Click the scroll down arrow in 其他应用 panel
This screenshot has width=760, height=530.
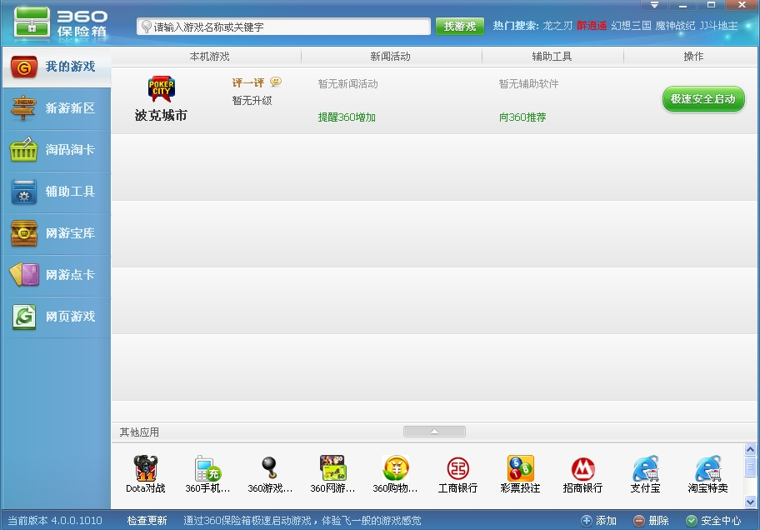[750, 502]
